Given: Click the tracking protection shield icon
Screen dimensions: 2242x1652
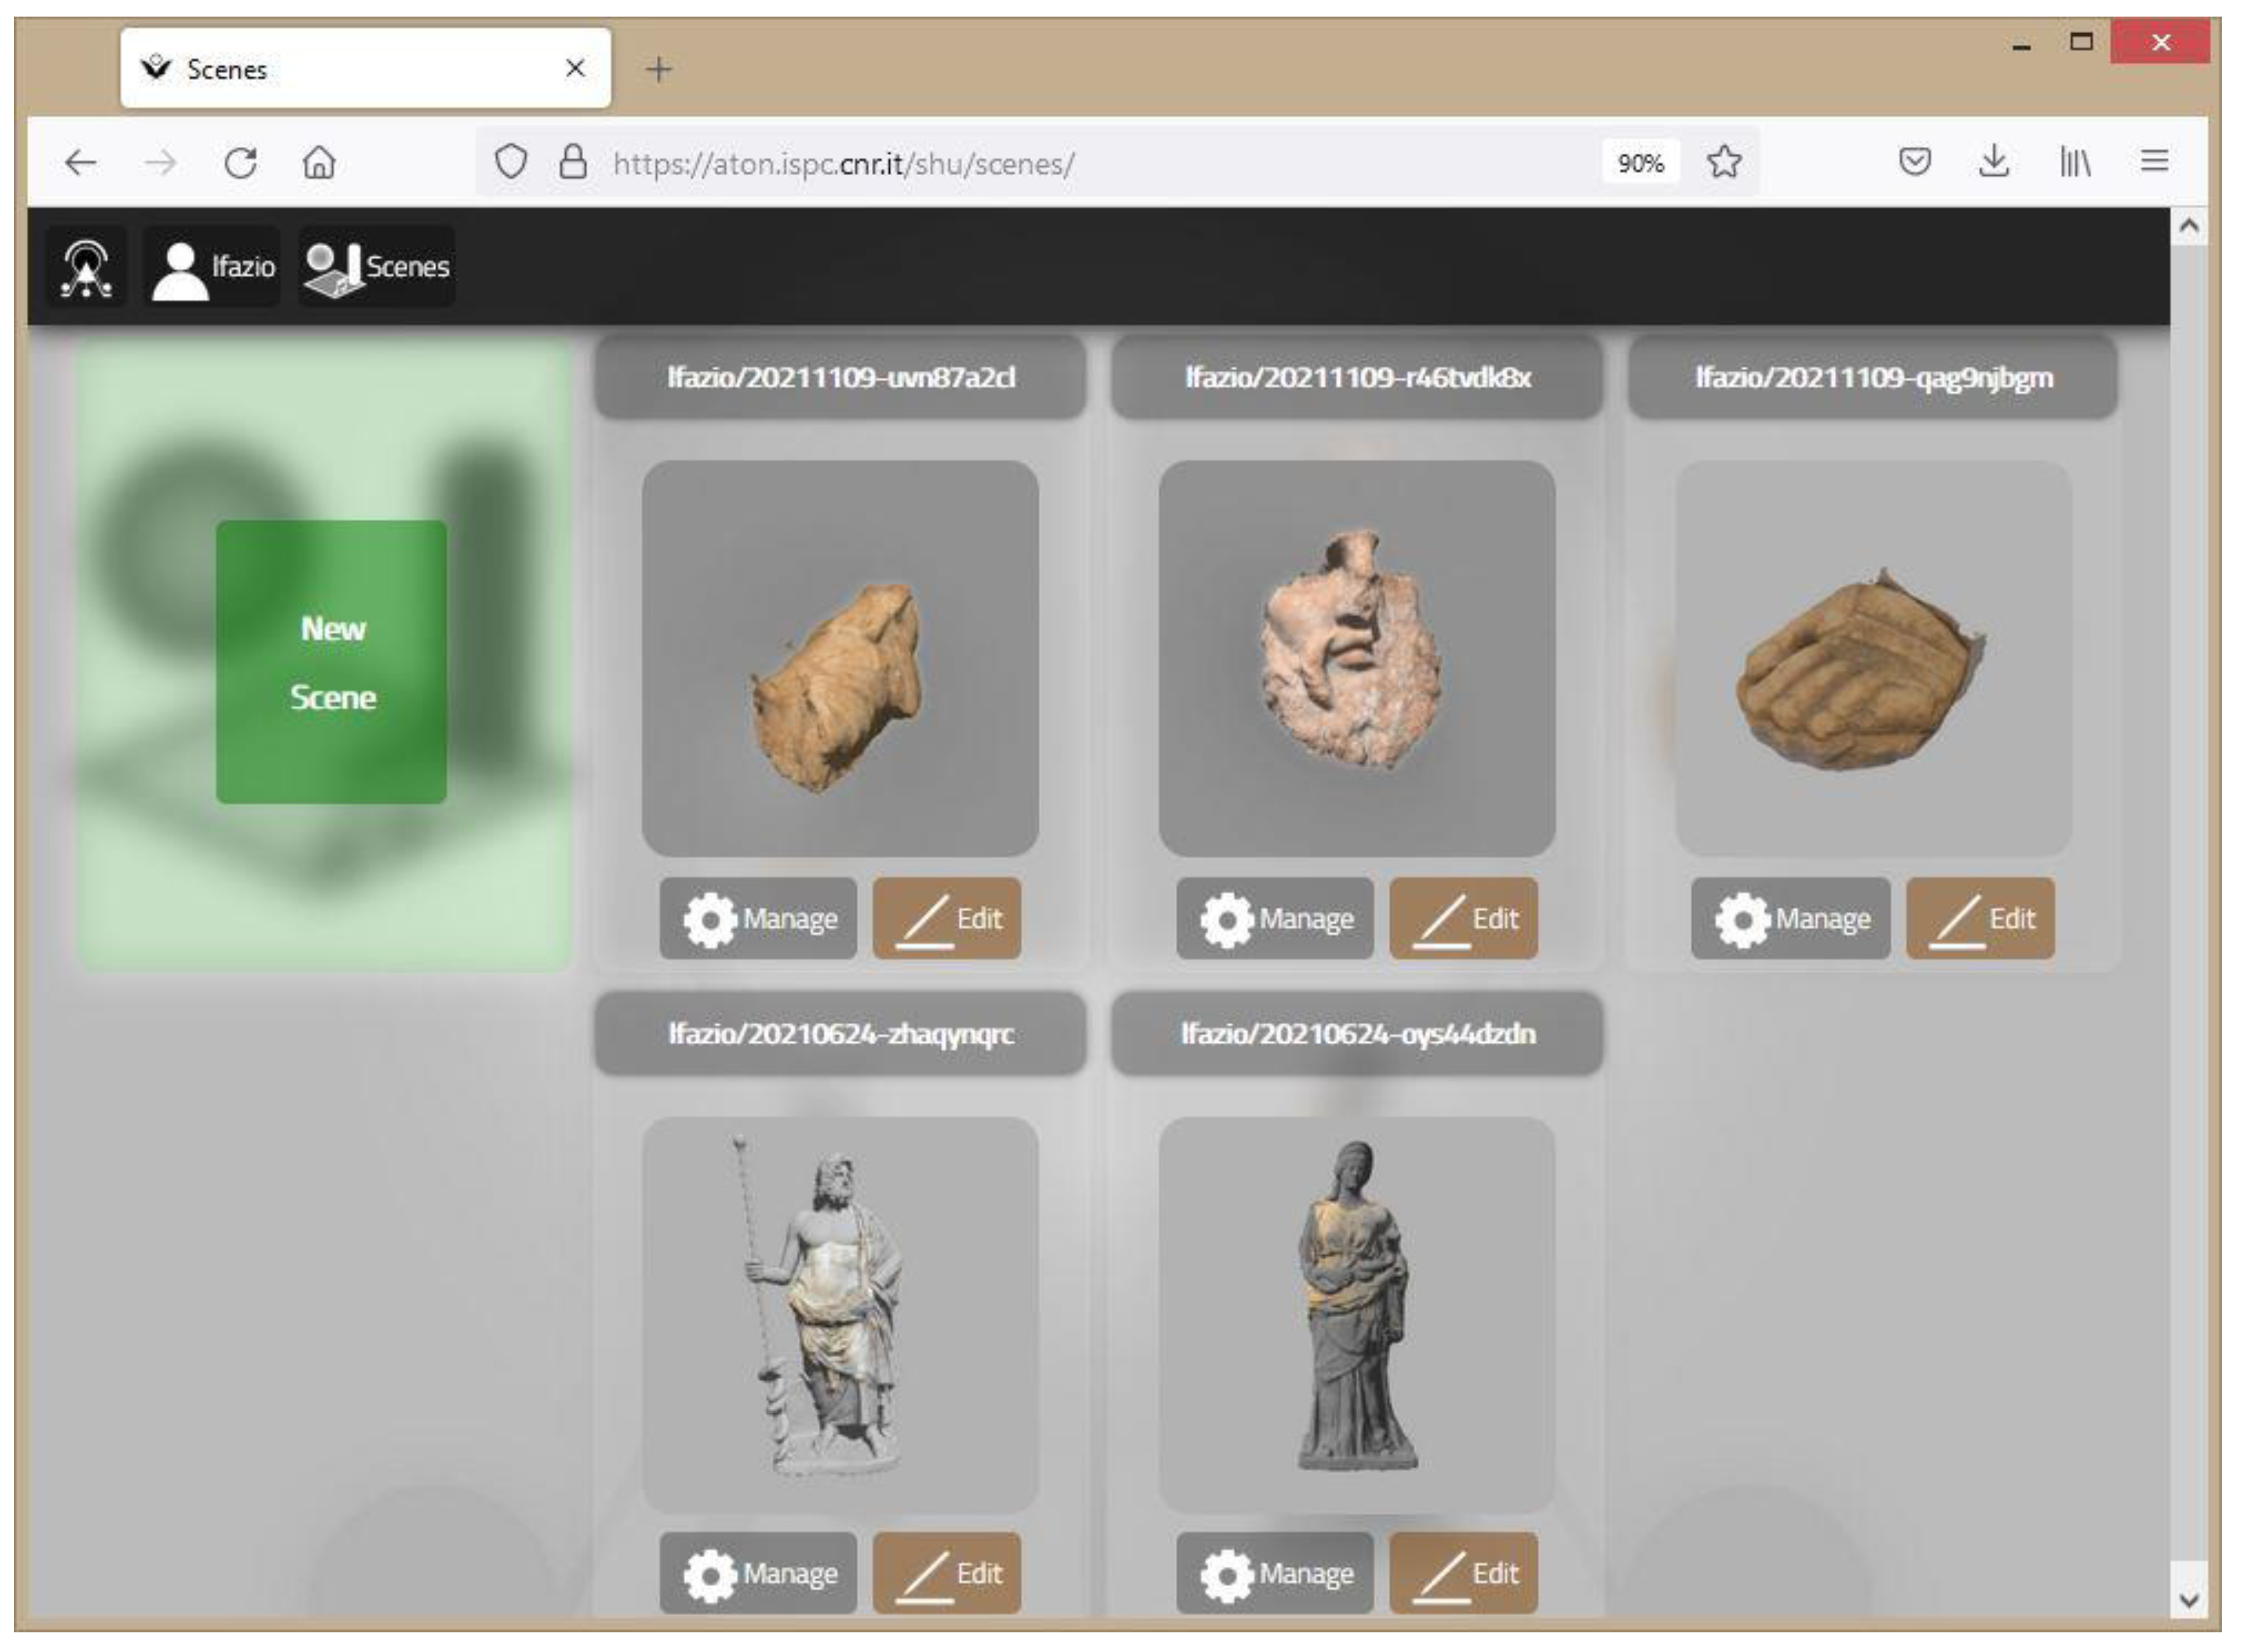Looking at the screenshot, I should coord(510,162).
